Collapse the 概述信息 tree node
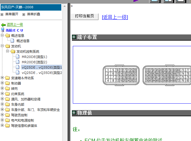 (2, 35)
